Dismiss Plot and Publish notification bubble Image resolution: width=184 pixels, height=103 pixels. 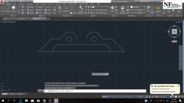178,86
